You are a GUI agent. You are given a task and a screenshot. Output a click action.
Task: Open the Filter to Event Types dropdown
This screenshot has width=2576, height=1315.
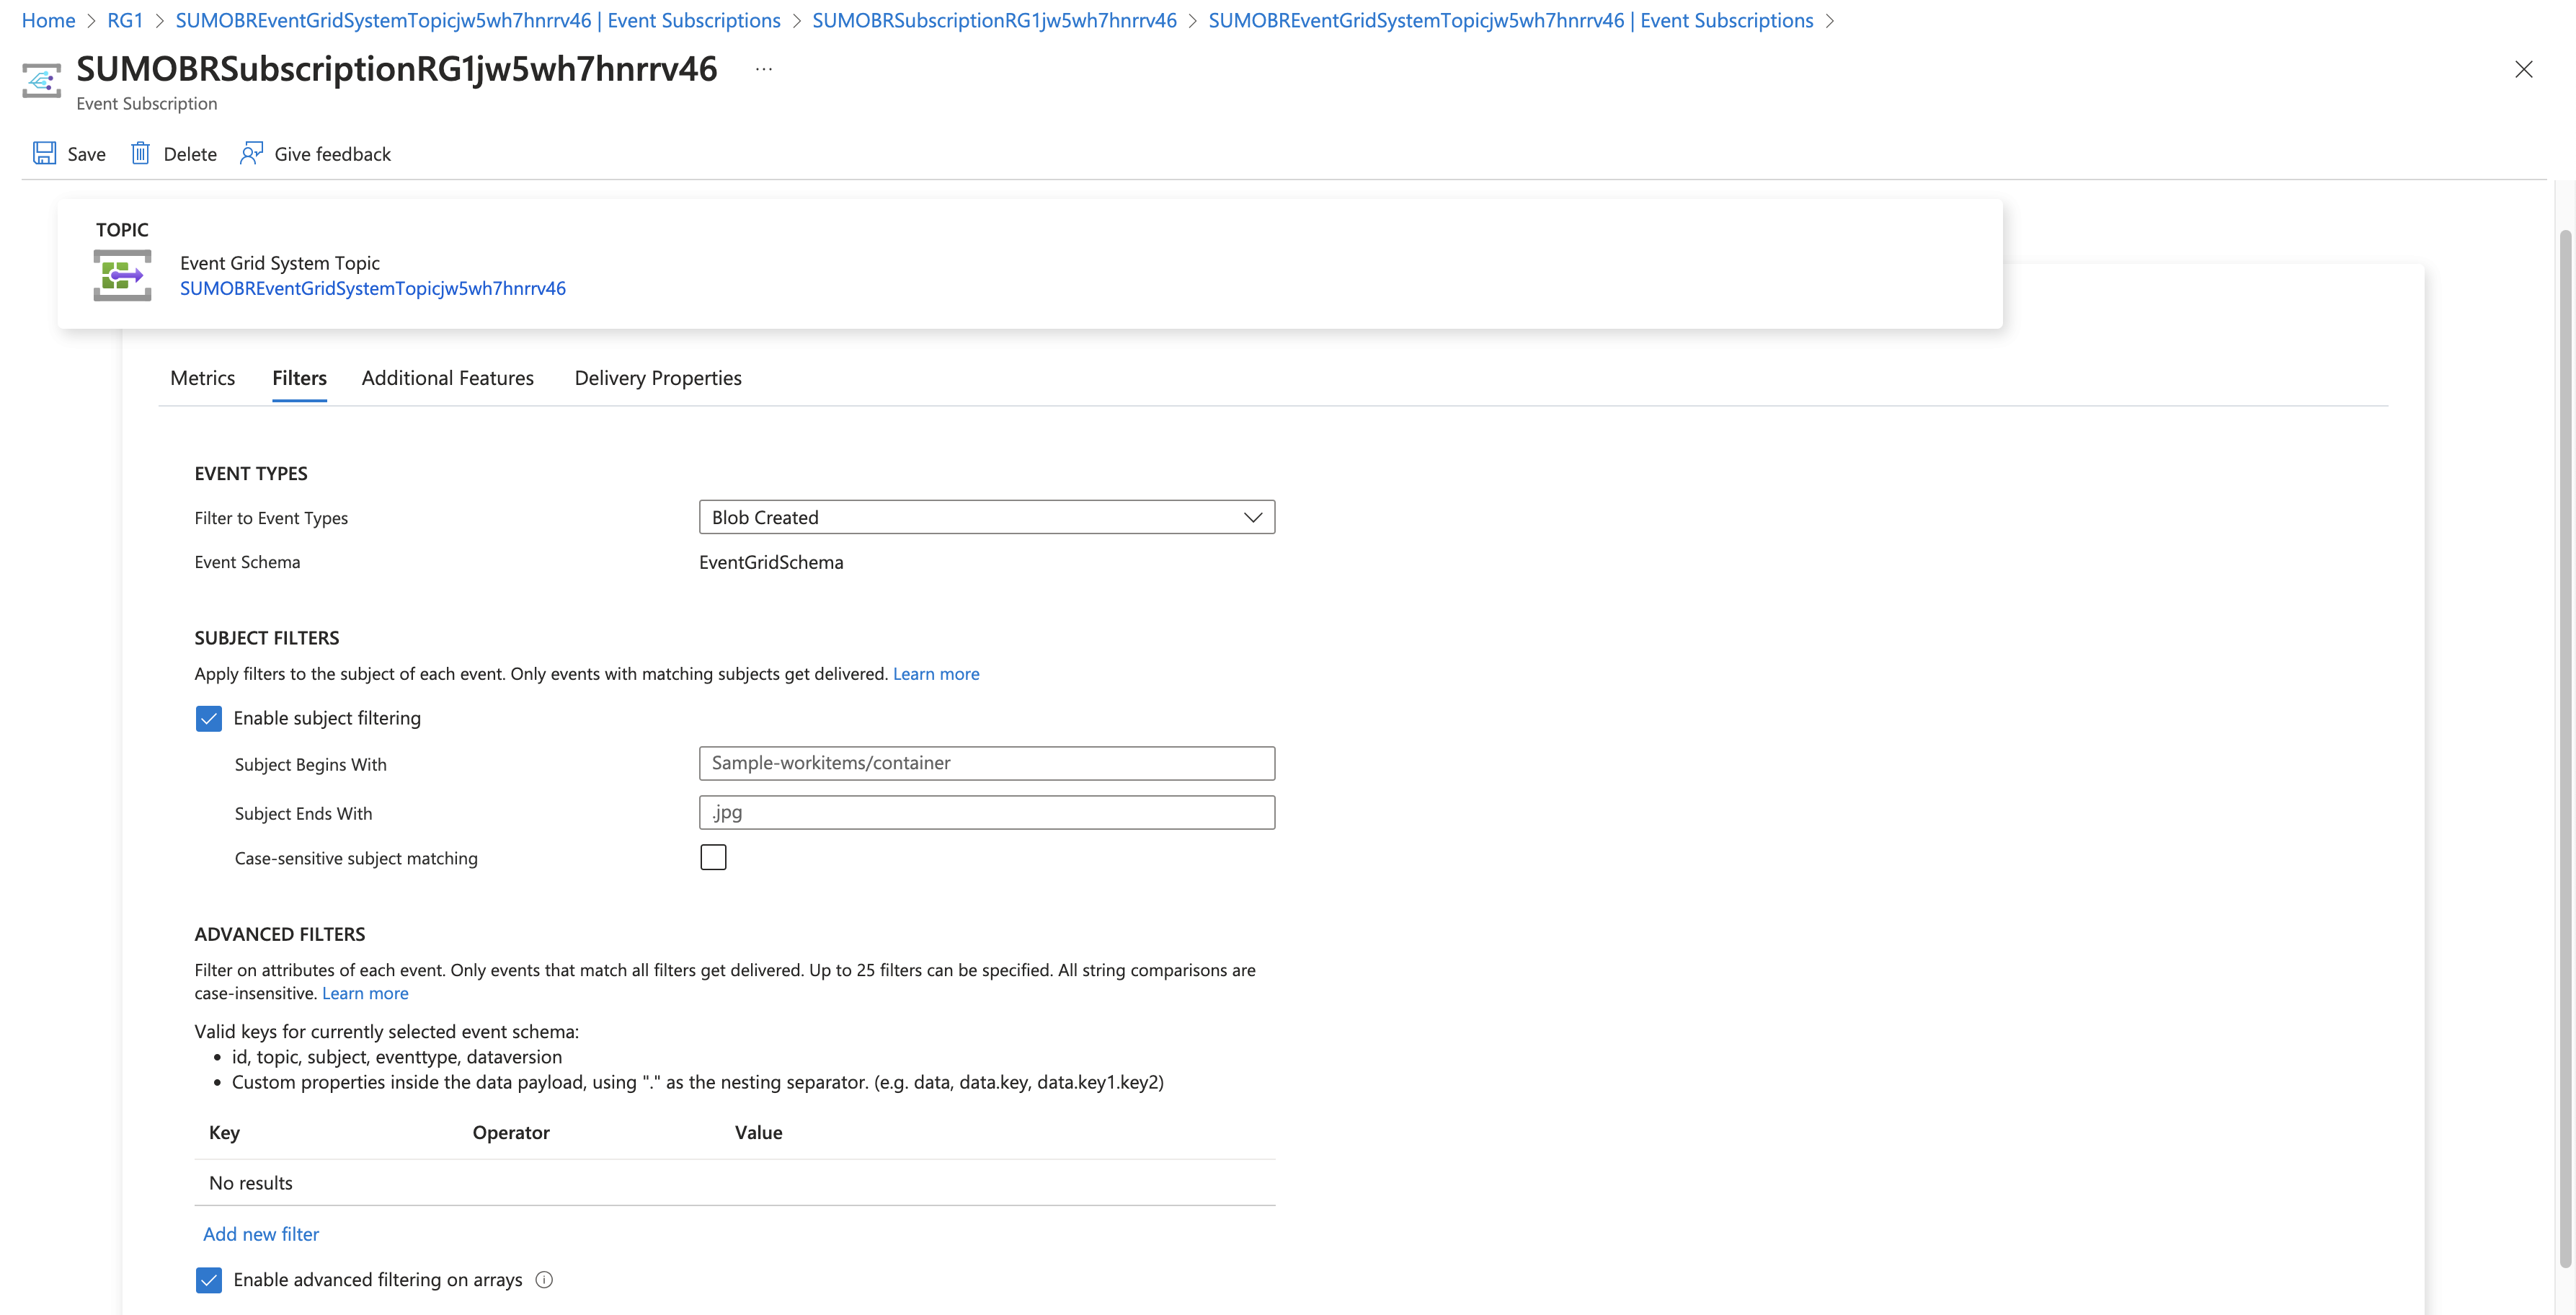coord(1253,517)
